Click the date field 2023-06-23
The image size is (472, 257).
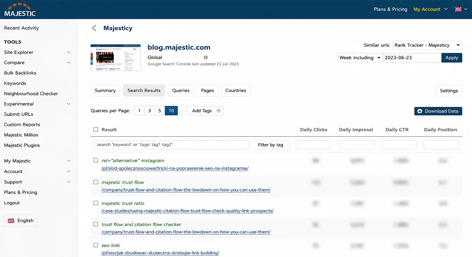(412, 58)
